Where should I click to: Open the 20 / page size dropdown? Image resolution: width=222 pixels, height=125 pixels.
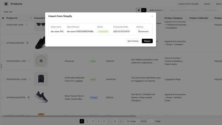click(132, 121)
